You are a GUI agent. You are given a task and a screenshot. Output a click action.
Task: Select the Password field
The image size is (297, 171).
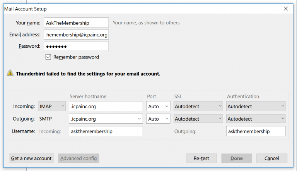(76, 46)
